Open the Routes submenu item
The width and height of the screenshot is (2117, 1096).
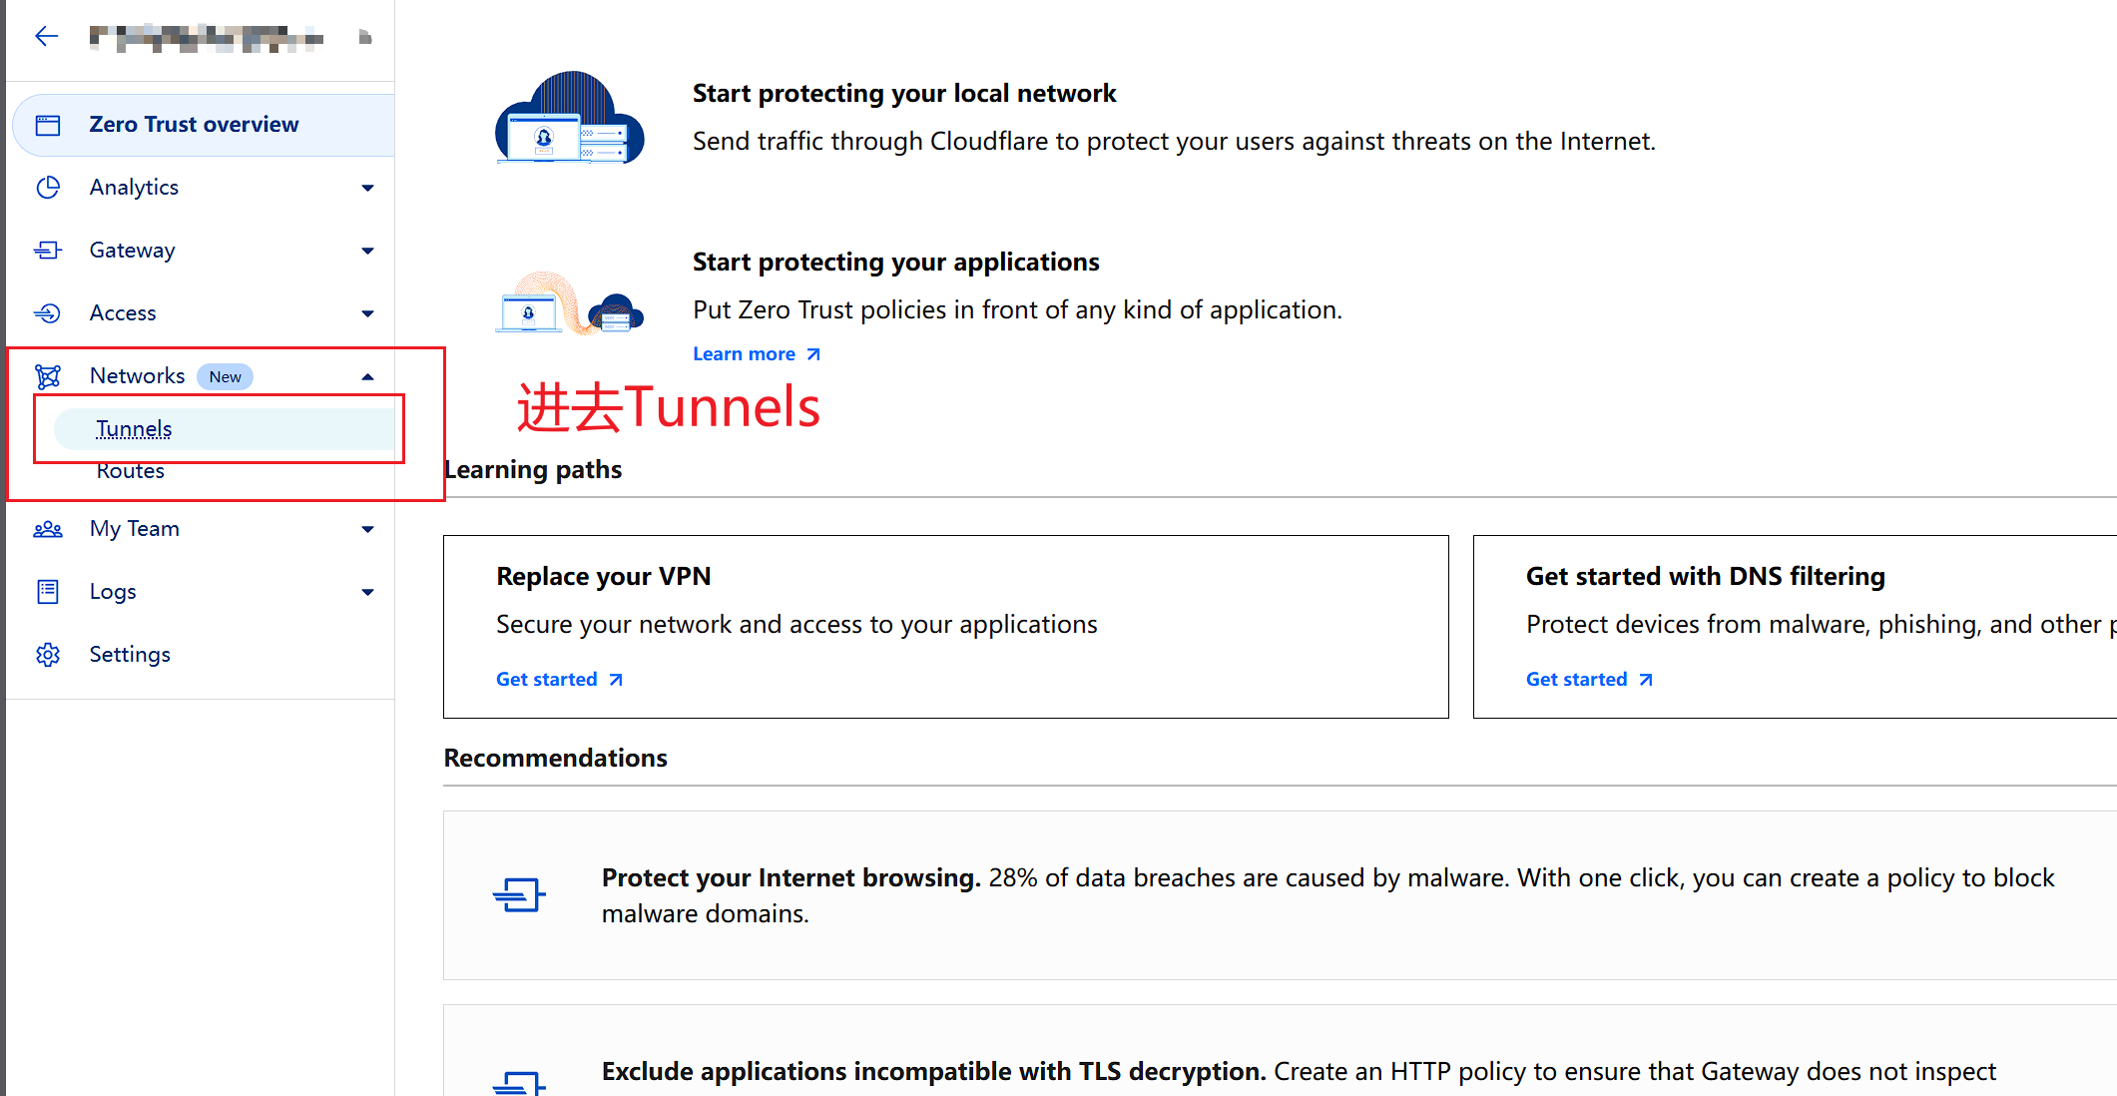point(131,472)
